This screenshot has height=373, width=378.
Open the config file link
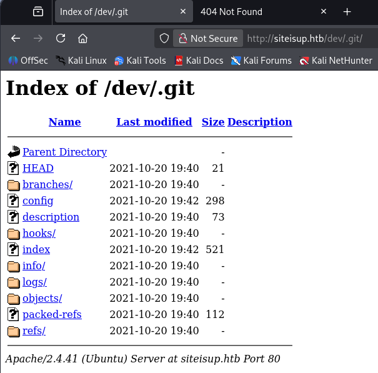click(37, 201)
